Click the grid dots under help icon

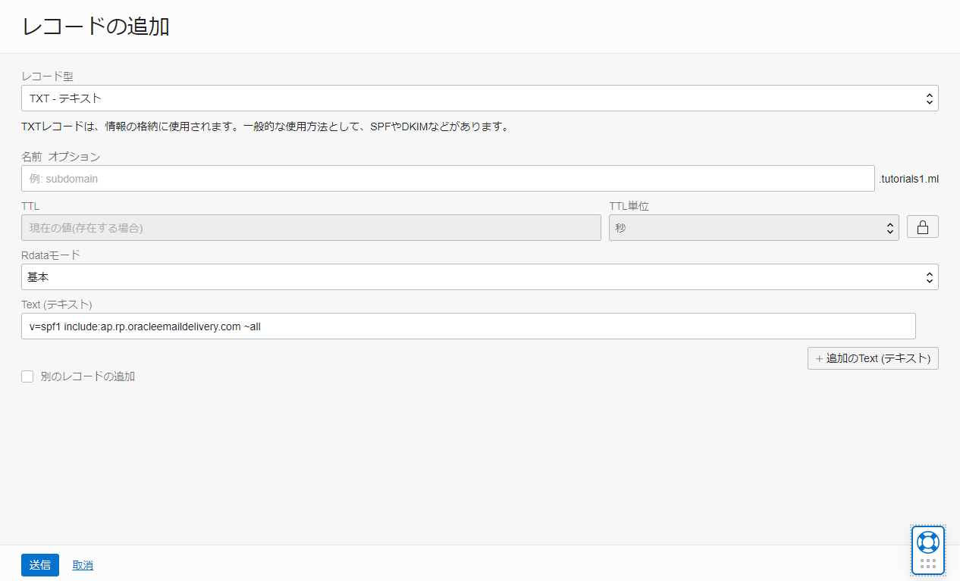point(928,564)
